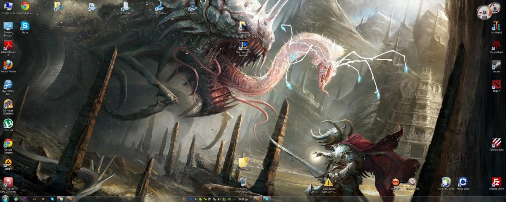Launch torchlight2 shortcut
The height and width of the screenshot is (202, 506).
[496, 27]
